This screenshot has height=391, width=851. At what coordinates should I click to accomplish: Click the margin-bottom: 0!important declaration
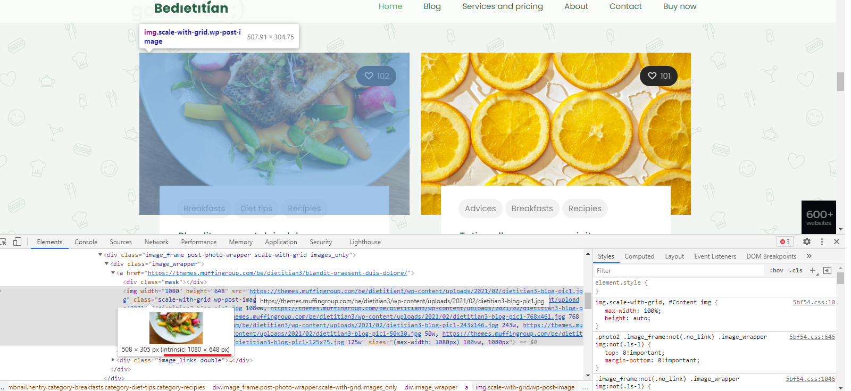pyautogui.click(x=652, y=360)
